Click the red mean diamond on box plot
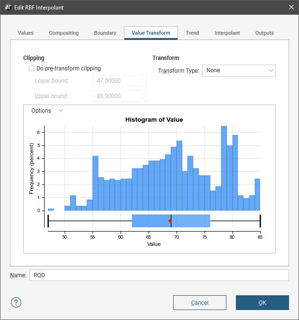This screenshot has height=320, width=299. tap(169, 221)
